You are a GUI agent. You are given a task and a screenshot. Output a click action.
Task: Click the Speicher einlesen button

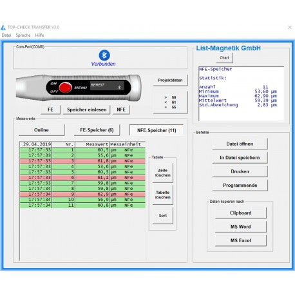tap(87, 109)
